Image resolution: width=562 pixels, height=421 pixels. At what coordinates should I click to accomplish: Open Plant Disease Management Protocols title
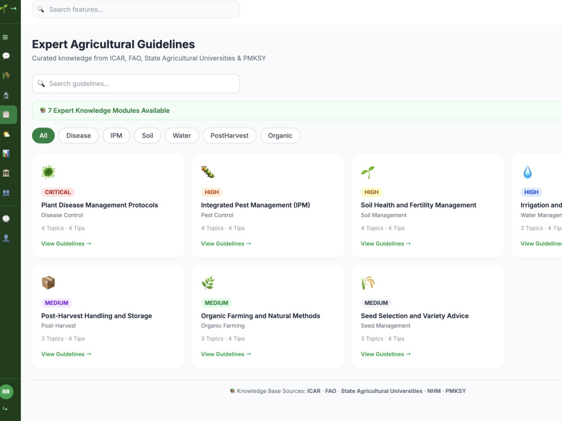pyautogui.click(x=99, y=205)
